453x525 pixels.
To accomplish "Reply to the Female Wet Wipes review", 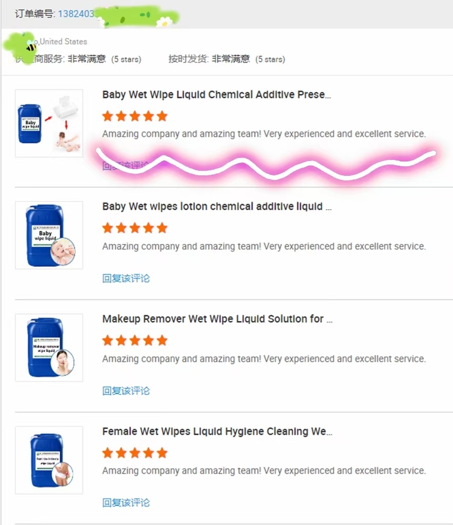I will tap(126, 502).
